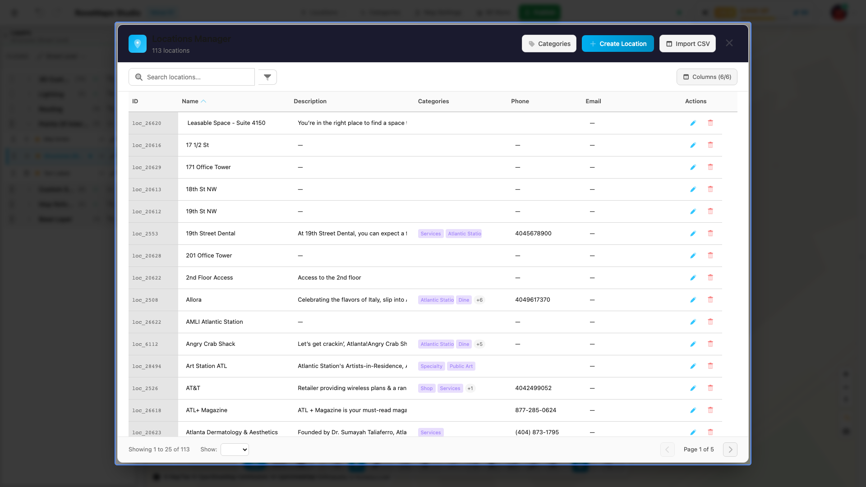
Task: Click the Specialty tag on Art Station ATL
Action: [x=432, y=366]
